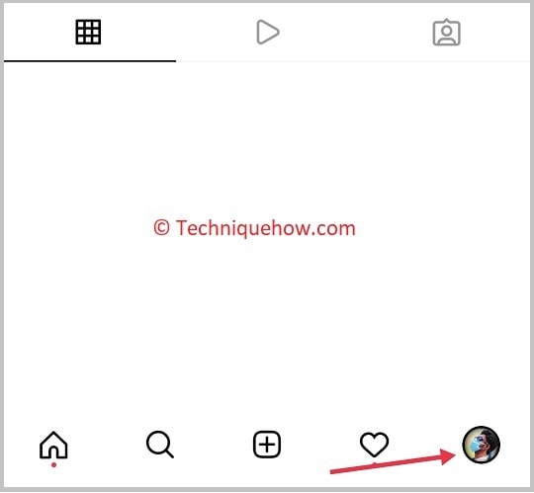This screenshot has height=493, width=534.
Task: Click the red dot beneath the Home icon
Action: coord(53,464)
